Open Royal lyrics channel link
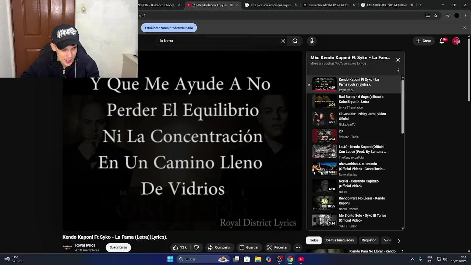The image size is (471, 265). coord(85,245)
